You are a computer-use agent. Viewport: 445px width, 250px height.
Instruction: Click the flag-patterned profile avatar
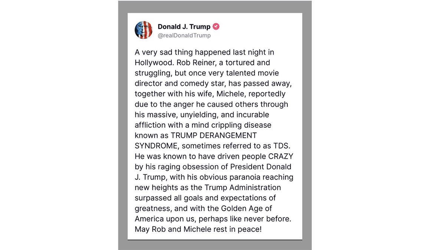coord(144,30)
